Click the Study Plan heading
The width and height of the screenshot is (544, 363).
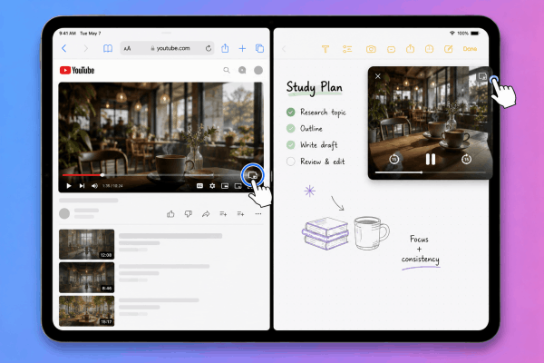pos(315,87)
